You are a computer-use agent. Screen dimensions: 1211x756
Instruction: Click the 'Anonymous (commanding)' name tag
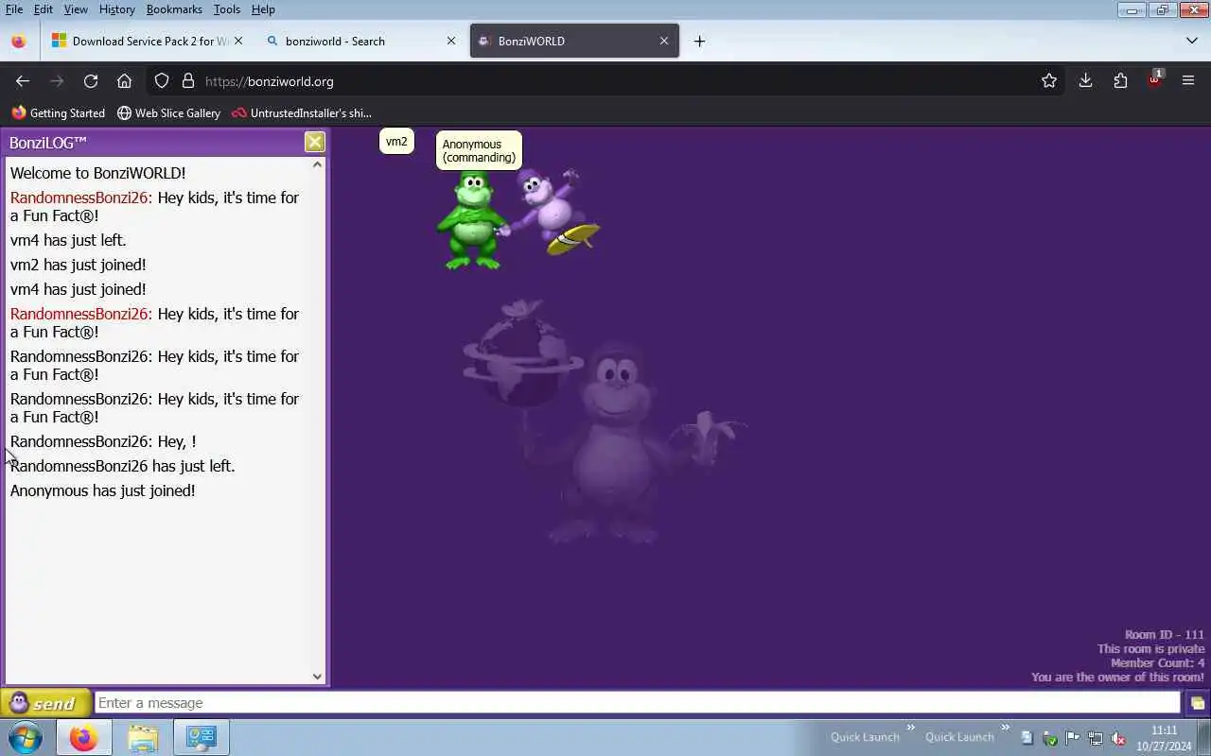pyautogui.click(x=479, y=150)
